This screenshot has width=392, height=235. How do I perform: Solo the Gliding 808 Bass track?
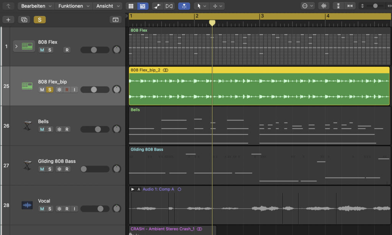(x=50, y=169)
